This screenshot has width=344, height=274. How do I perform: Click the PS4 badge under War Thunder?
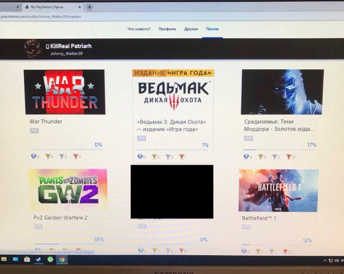click(x=34, y=130)
